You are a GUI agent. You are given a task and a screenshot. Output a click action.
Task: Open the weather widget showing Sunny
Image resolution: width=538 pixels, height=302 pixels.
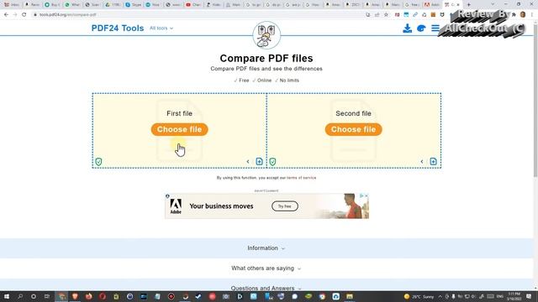coord(419,296)
